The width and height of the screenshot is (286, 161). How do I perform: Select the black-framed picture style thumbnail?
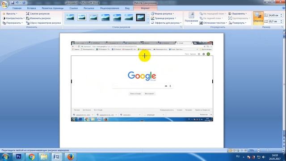coord(140,17)
